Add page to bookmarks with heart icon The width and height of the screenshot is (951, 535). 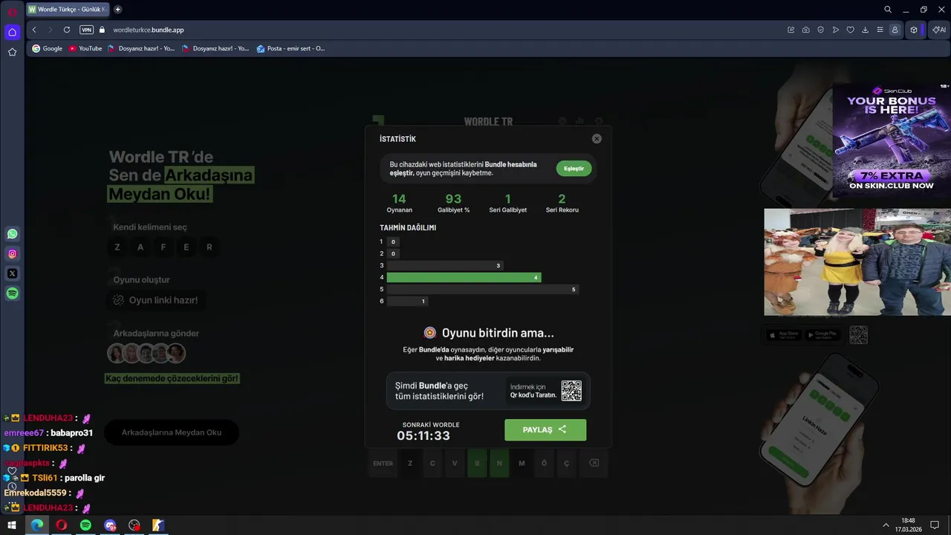tap(851, 30)
